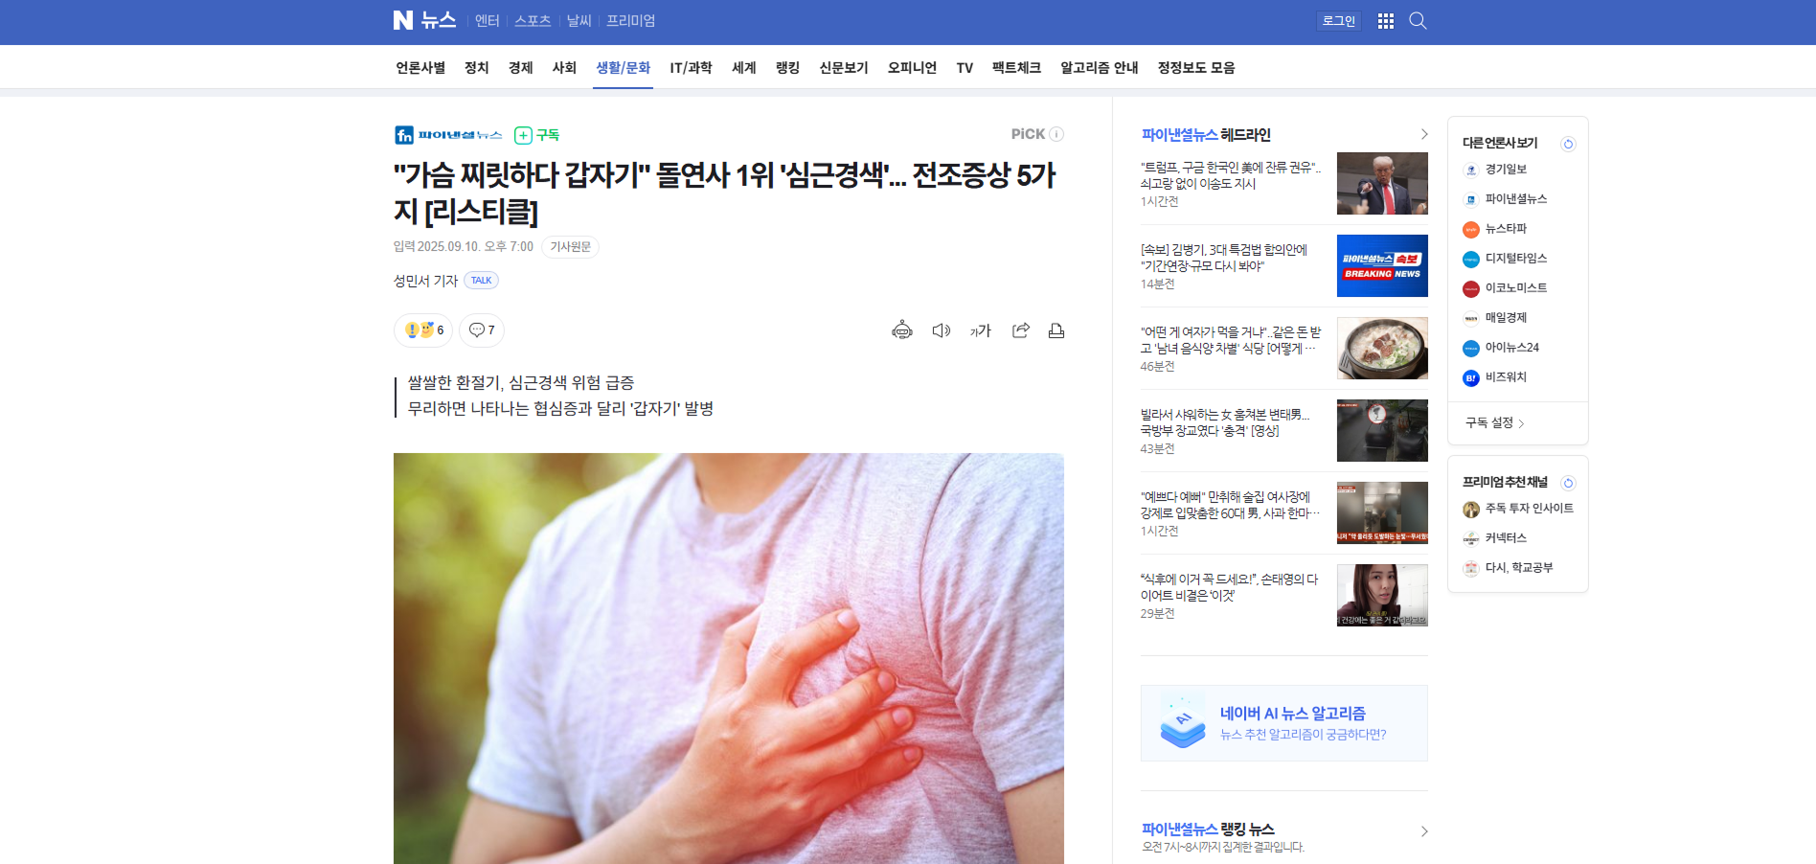1816x864 pixels.
Task: Toggle 구독 subscribe for 파이낸셜뉴스
Action: click(x=536, y=135)
